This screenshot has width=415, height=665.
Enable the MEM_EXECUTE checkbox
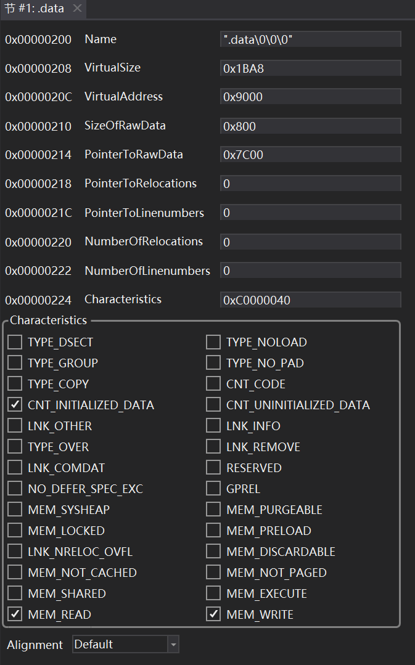click(213, 594)
